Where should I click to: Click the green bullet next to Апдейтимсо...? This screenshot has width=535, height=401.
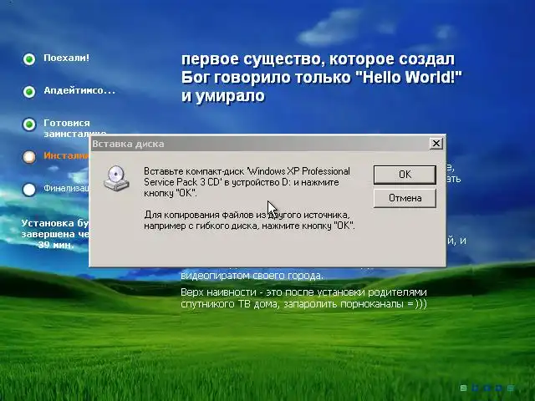tap(29, 92)
